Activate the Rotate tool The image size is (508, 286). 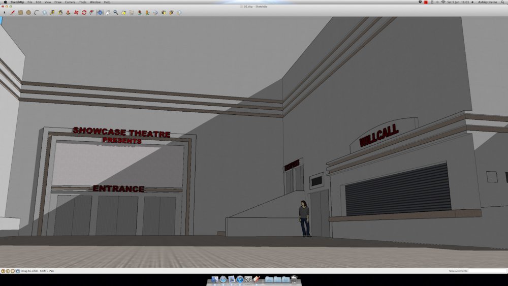coord(84,12)
